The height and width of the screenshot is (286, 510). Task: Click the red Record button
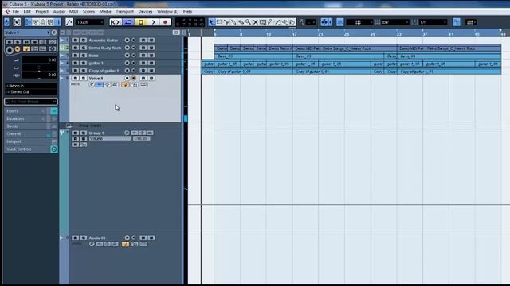point(165,22)
